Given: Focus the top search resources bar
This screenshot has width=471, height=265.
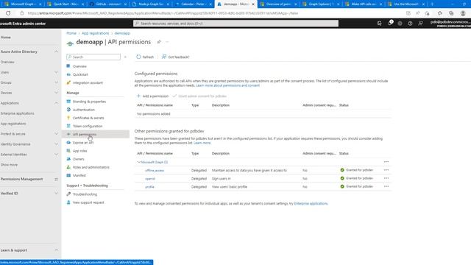Looking at the screenshot, I should coord(235,24).
